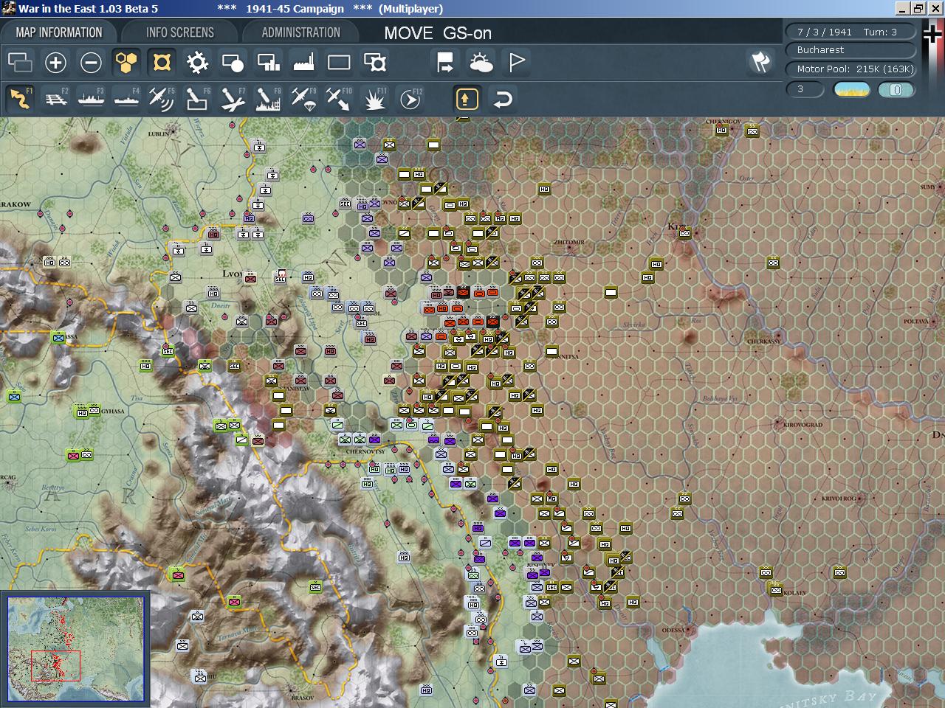Screen dimensions: 945x708
Task: Click the MOVE GS-on mode title
Action: pyautogui.click(x=438, y=33)
